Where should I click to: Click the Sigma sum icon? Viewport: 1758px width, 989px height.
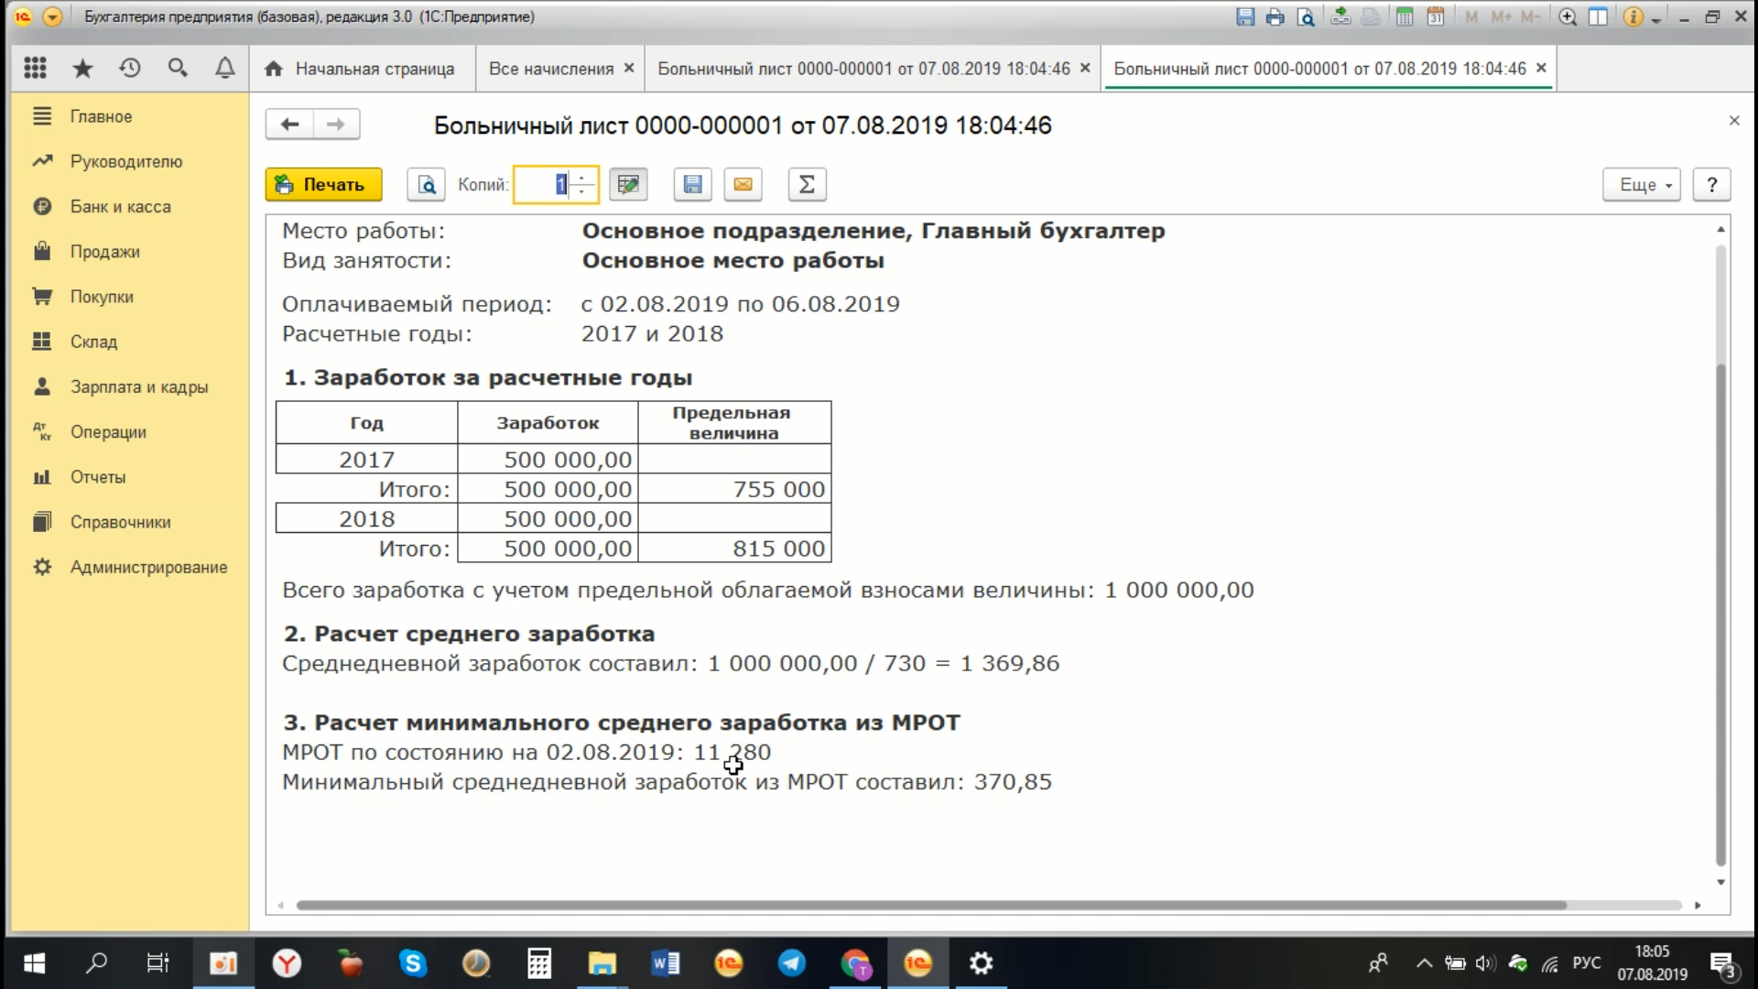click(x=807, y=185)
